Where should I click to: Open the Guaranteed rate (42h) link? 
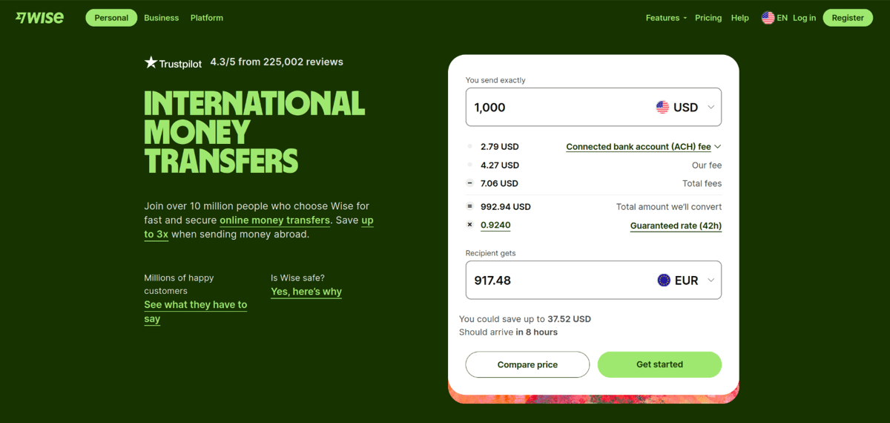(676, 226)
